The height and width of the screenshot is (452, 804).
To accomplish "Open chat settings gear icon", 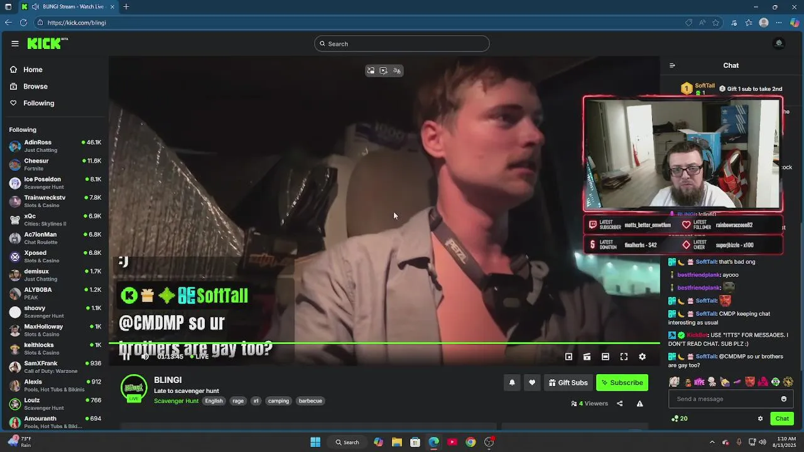I will (760, 419).
